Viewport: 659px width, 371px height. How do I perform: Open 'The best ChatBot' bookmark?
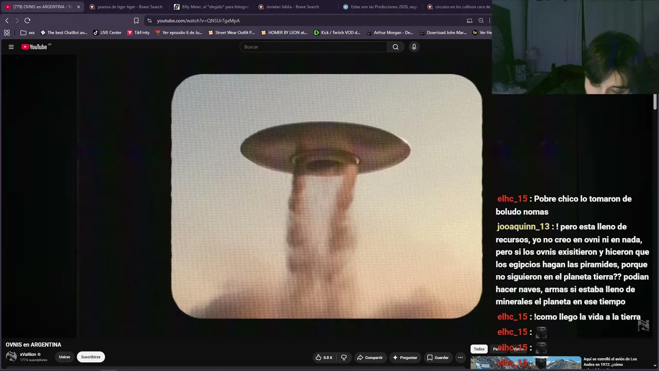(x=64, y=32)
